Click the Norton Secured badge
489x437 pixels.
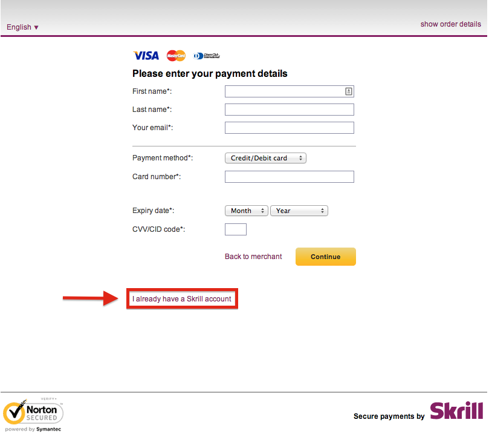[33, 413]
